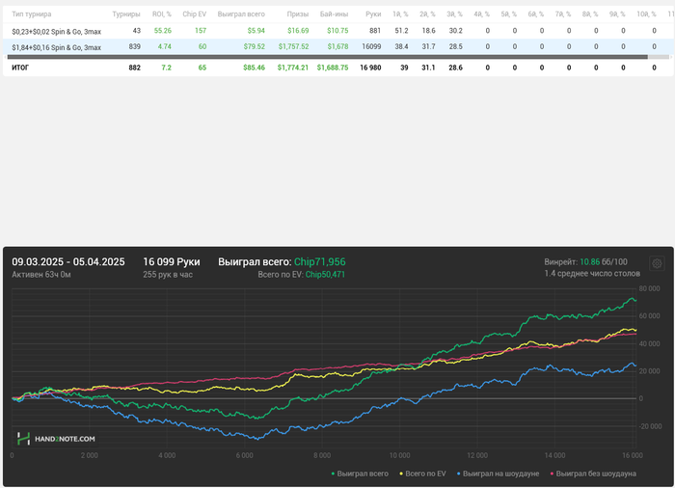The image size is (675, 488).
Task: Click total won value $85.46
Action: tap(254, 68)
